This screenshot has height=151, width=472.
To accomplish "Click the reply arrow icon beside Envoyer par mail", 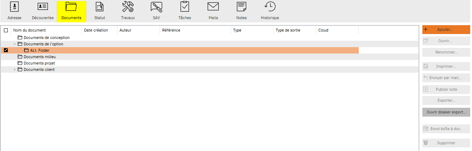I will [426, 77].
